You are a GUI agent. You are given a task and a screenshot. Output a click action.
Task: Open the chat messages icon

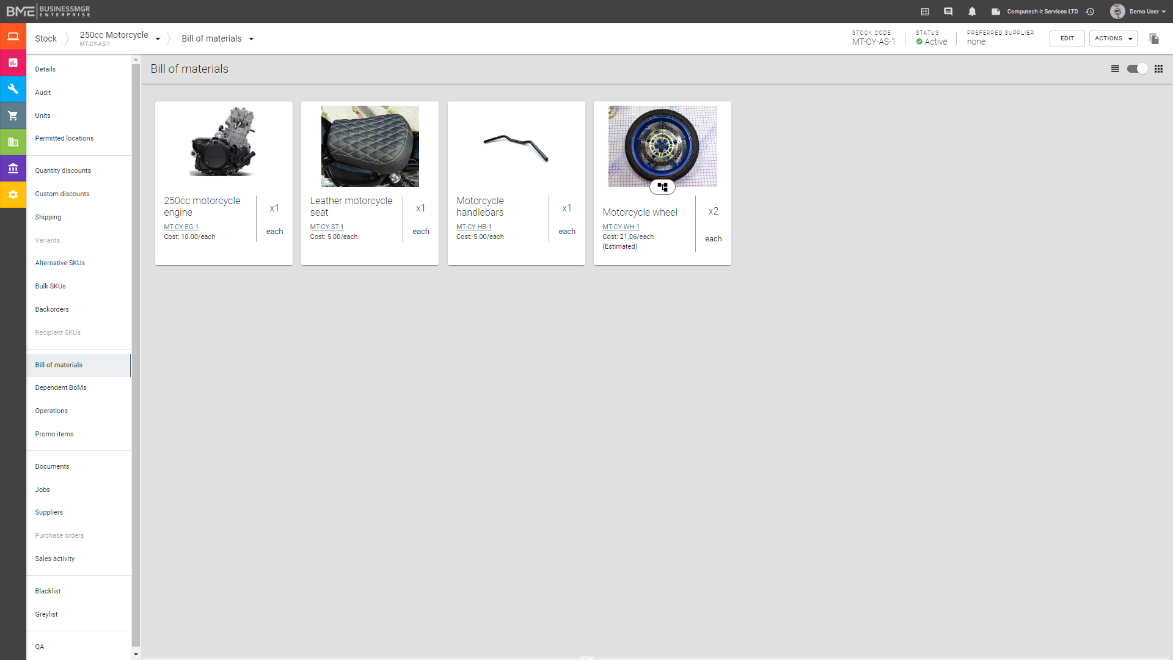coord(948,11)
